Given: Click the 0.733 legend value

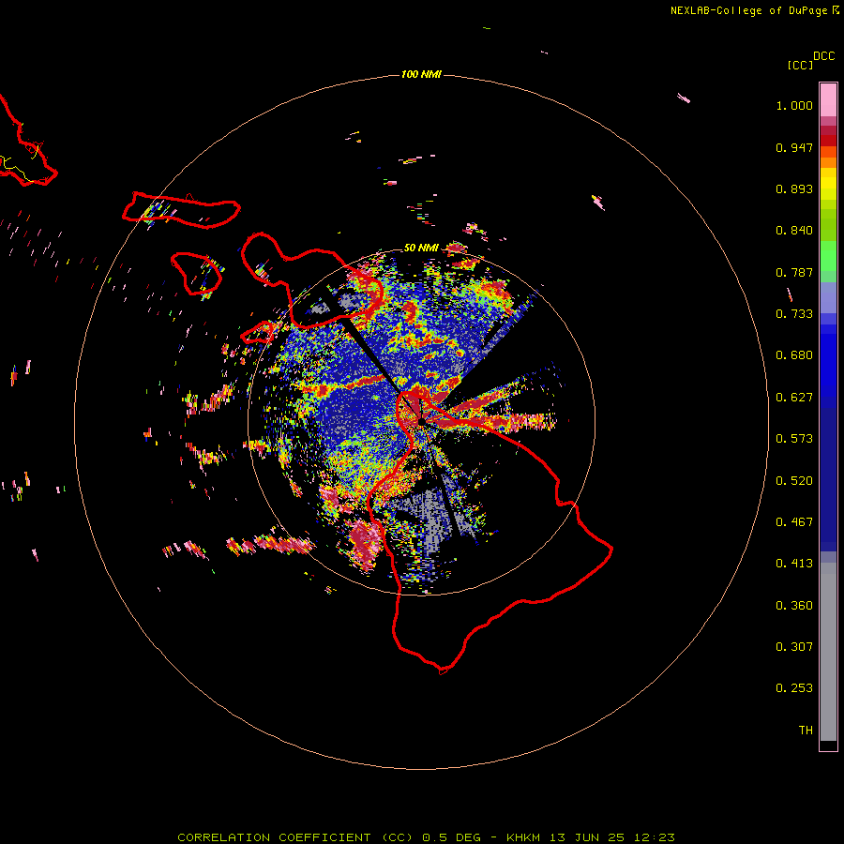Looking at the screenshot, I should [x=794, y=314].
